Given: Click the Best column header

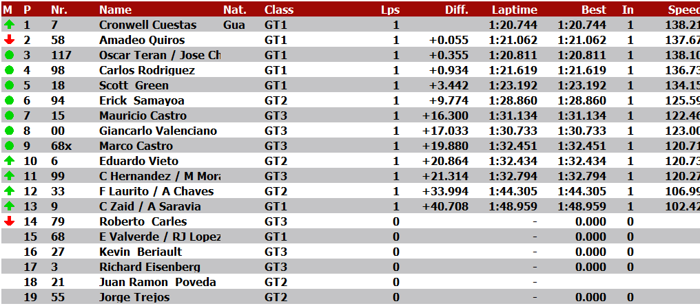Looking at the screenshot, I should point(594,10).
